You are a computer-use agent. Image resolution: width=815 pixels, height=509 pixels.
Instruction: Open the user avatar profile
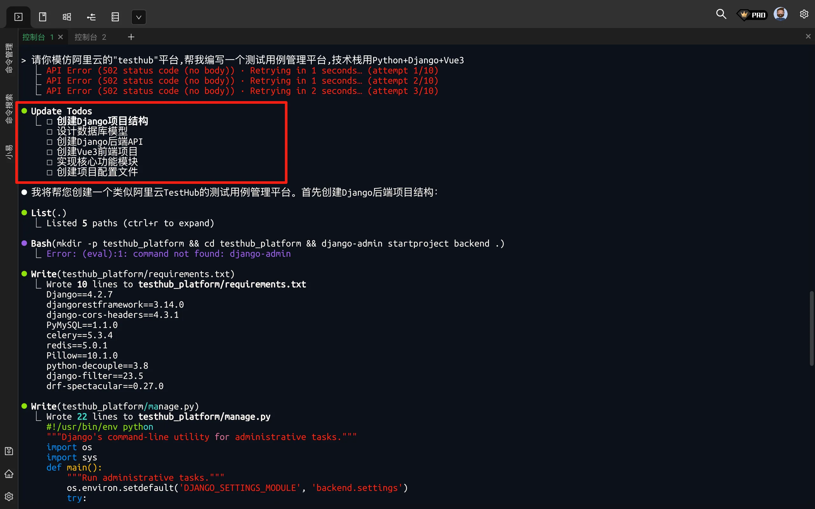point(780,14)
